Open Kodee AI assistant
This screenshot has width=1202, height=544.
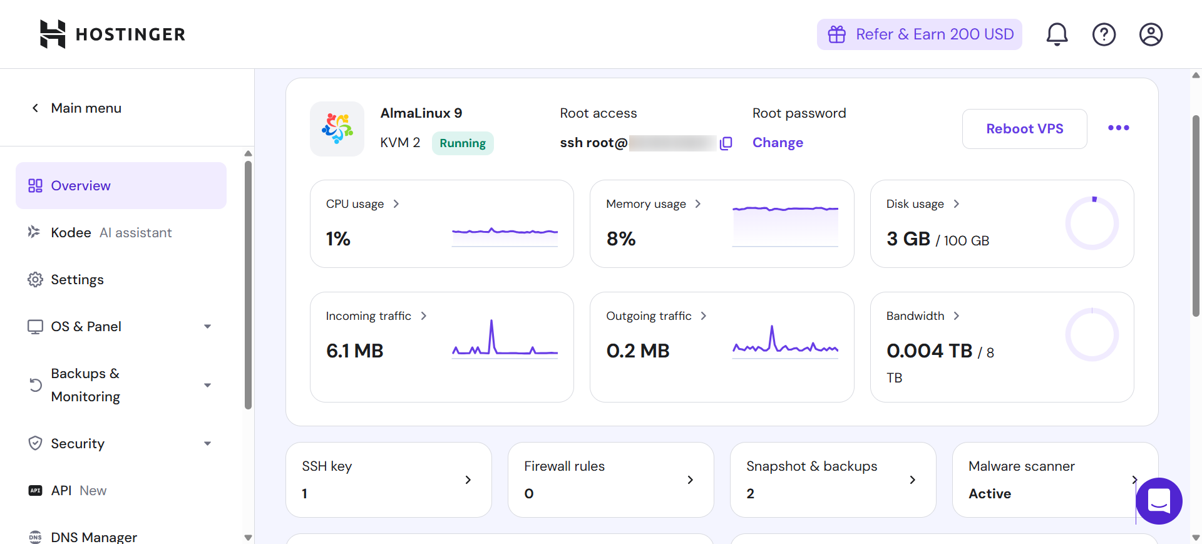click(121, 232)
